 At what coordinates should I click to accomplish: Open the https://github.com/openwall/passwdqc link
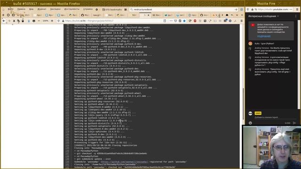point(124,162)
